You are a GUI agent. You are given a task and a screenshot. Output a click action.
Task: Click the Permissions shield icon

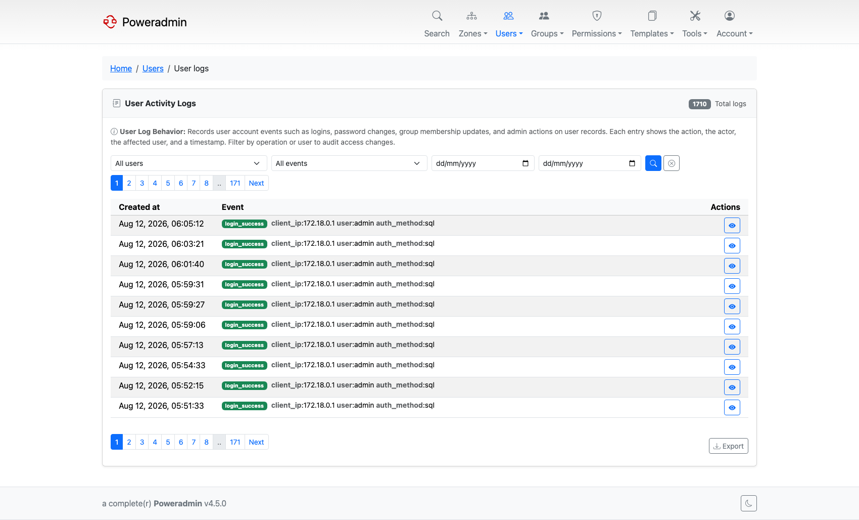tap(597, 16)
